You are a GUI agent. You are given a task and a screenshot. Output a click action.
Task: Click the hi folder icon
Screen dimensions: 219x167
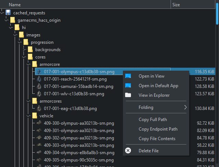[x=17, y=27]
